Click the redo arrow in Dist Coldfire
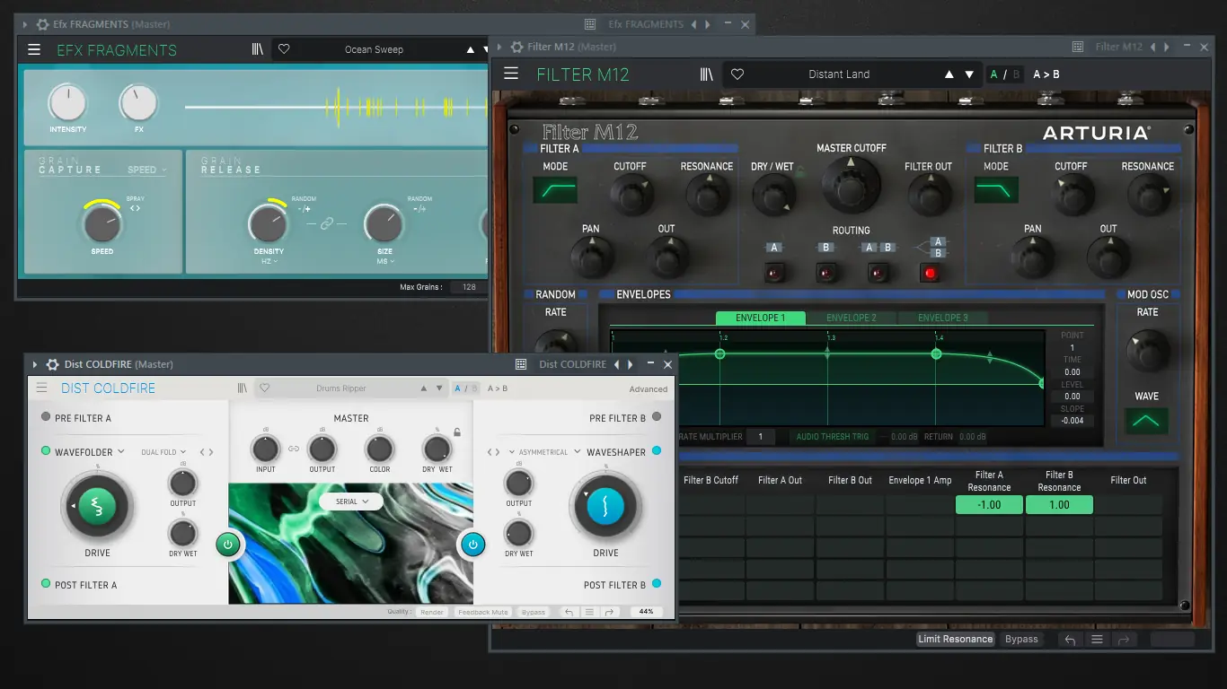The width and height of the screenshot is (1227, 689). click(x=610, y=612)
